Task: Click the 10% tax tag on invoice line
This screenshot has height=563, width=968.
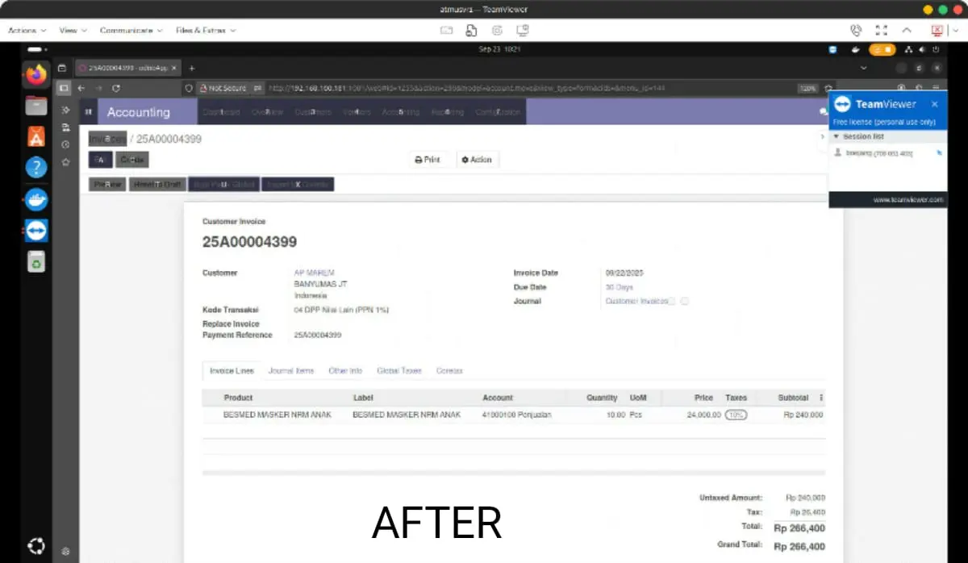Action: 736,415
